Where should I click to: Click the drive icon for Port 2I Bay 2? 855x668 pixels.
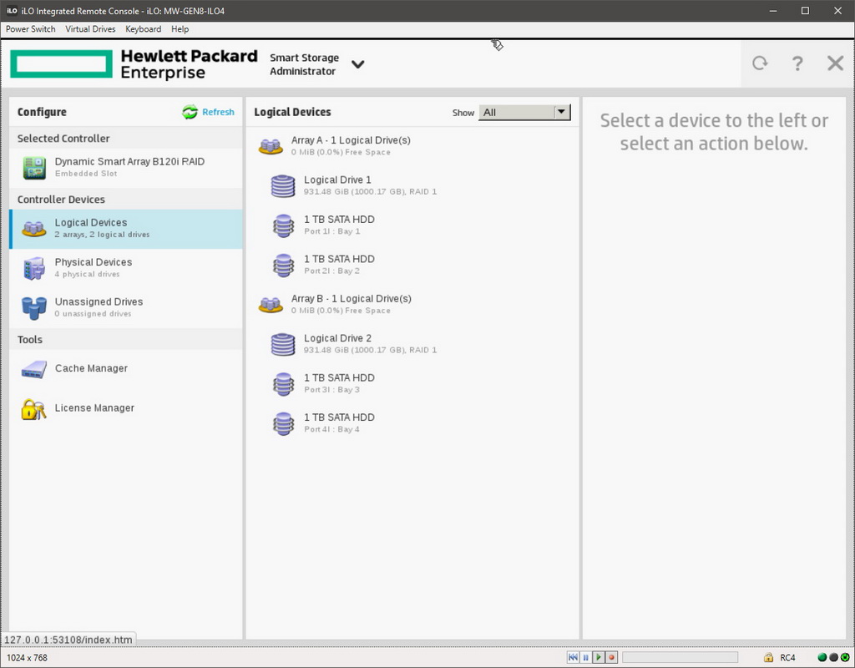point(283,266)
